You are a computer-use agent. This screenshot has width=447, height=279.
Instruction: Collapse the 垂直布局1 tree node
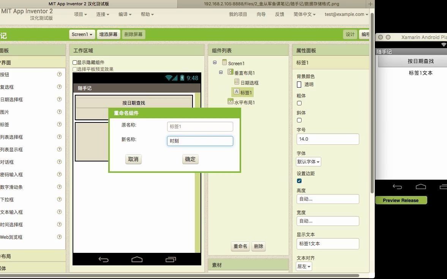pos(221,72)
